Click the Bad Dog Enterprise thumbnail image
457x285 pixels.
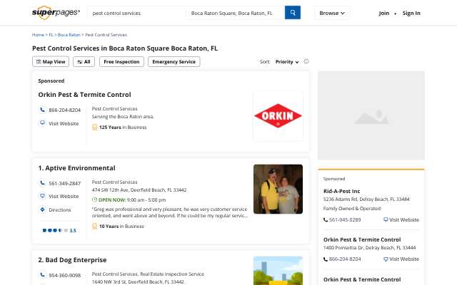[x=278, y=271]
